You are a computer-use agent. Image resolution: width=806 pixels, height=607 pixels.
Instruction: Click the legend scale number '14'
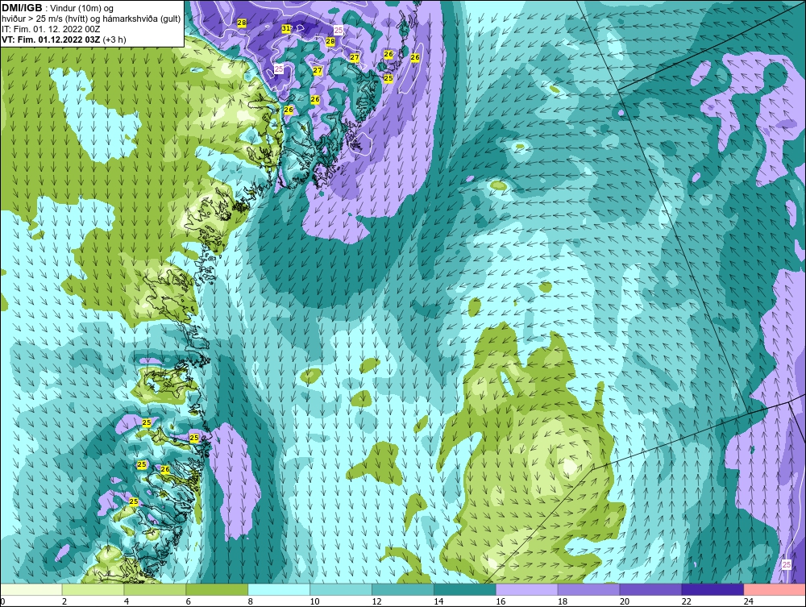(x=438, y=601)
